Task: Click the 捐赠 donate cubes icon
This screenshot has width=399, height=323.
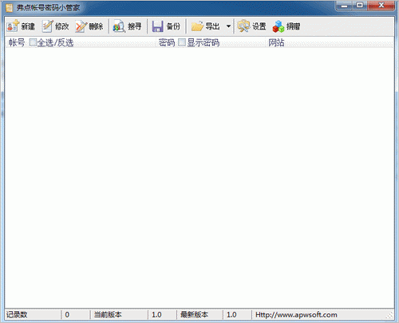Action: (x=279, y=26)
